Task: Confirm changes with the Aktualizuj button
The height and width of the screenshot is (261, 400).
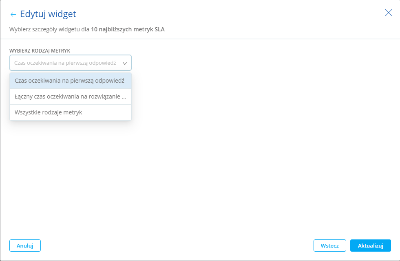Action: click(x=370, y=246)
